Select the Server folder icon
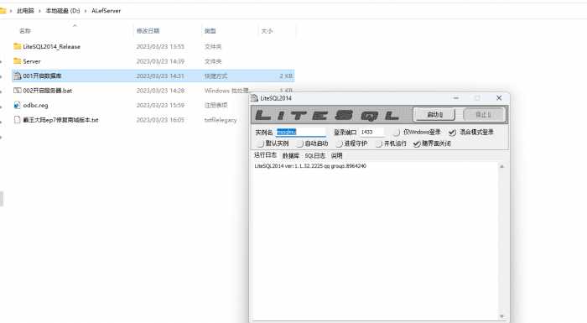587x323 pixels. (17, 60)
